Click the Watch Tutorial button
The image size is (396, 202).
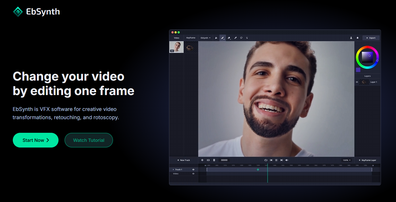(x=89, y=140)
